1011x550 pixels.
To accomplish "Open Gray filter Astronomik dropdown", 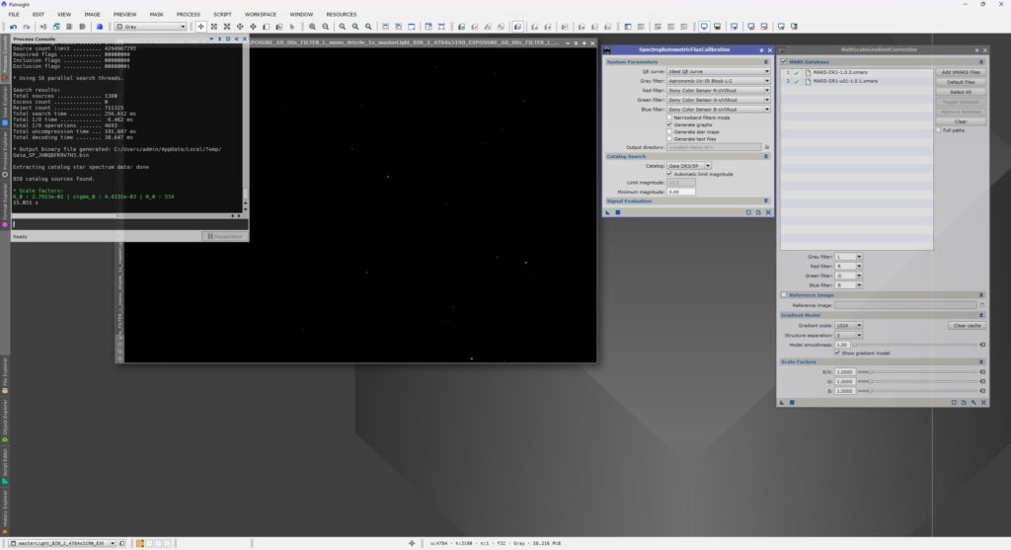I will click(x=719, y=81).
